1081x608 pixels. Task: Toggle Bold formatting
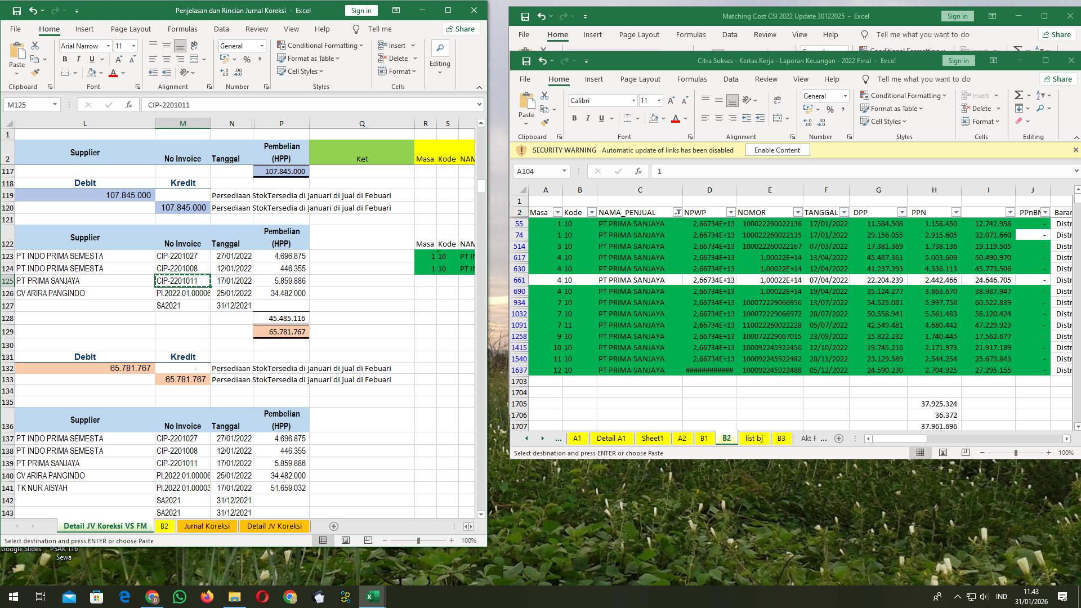tap(574, 118)
